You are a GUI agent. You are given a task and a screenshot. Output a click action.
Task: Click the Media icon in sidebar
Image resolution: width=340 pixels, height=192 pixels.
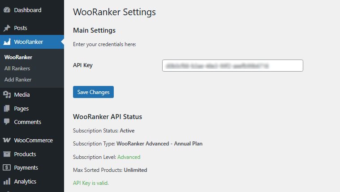(7, 95)
